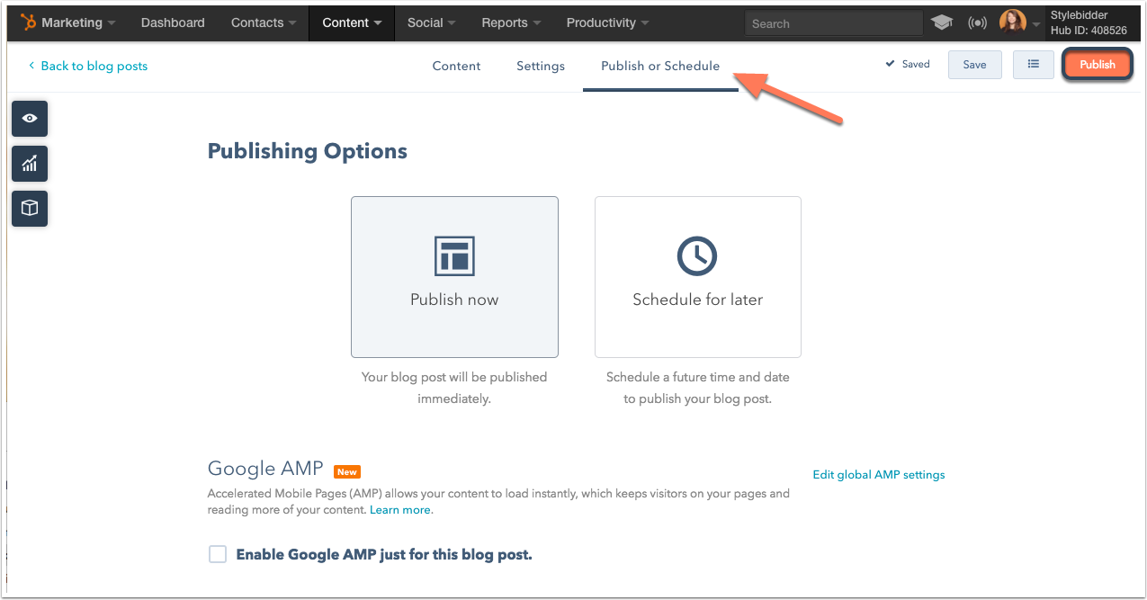Choose the Schedule for later option card
The width and height of the screenshot is (1147, 600).
[697, 277]
